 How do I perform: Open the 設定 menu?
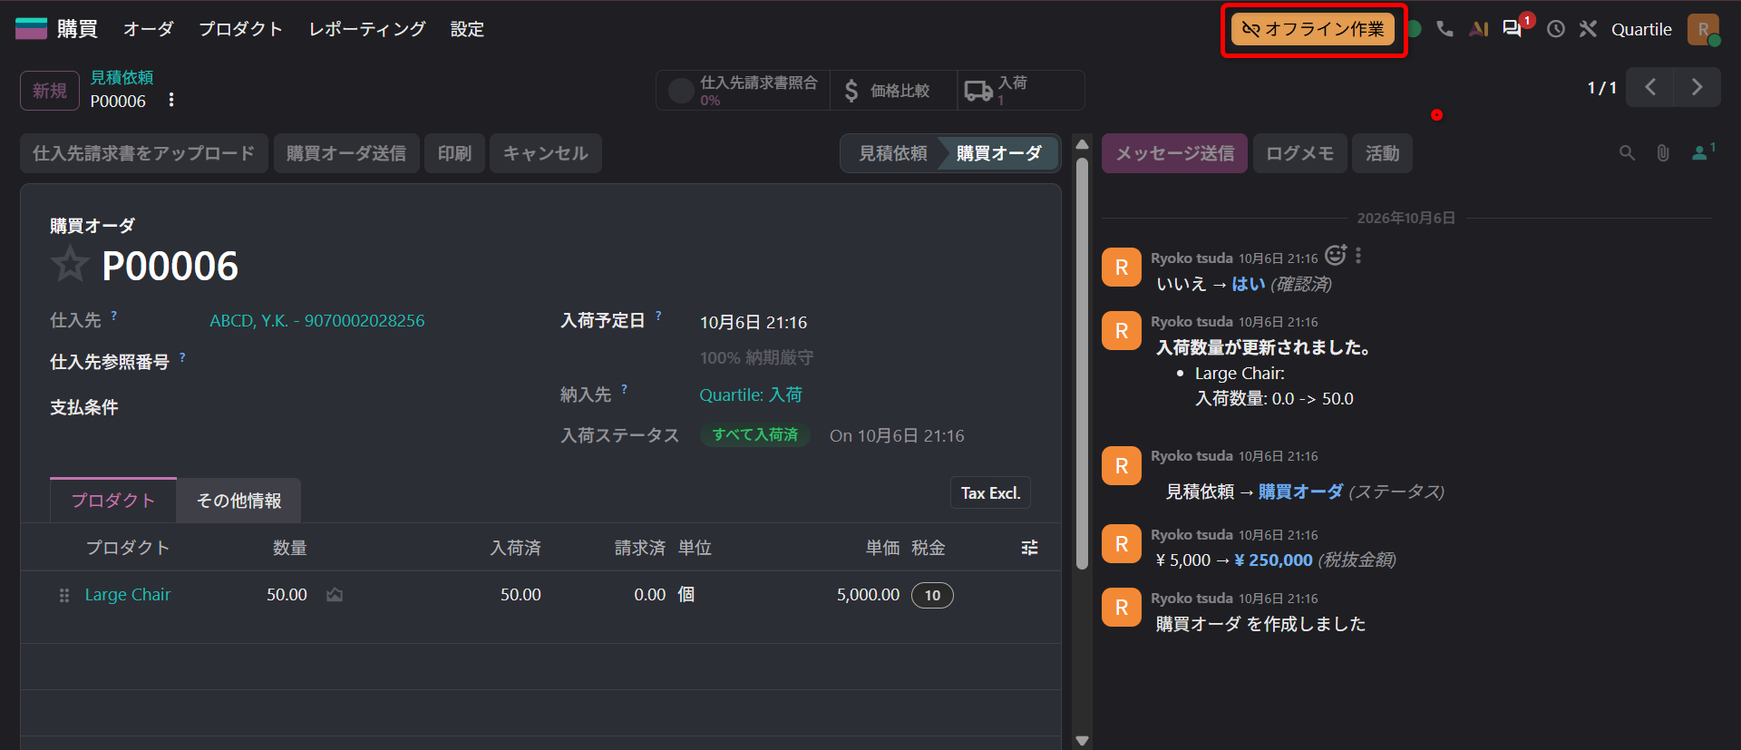pyautogui.click(x=467, y=29)
